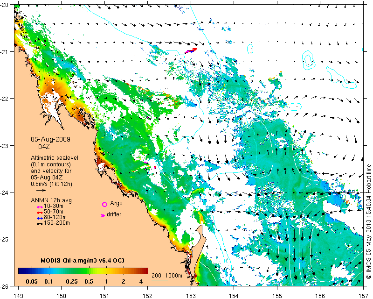Click the '0.5m/s (1kt 12h)' text
The width and height of the screenshot is (373, 299).
click(x=51, y=184)
